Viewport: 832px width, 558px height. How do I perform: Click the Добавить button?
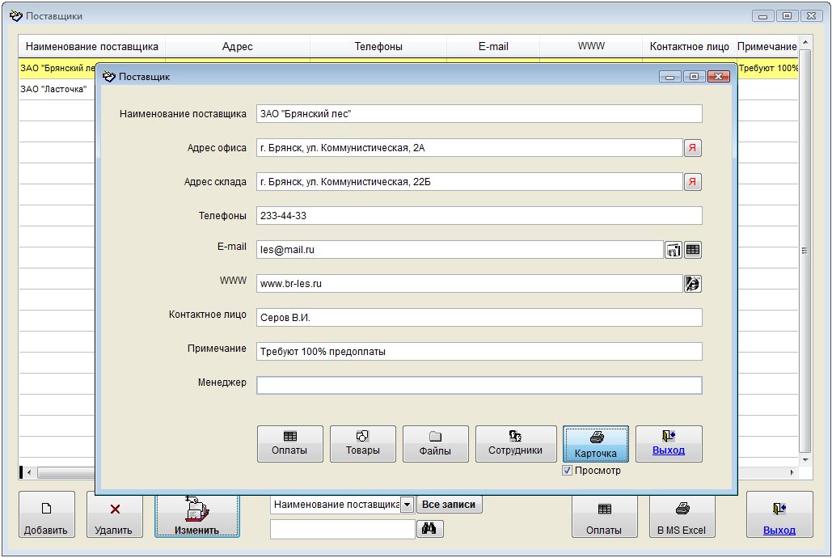[x=47, y=514]
